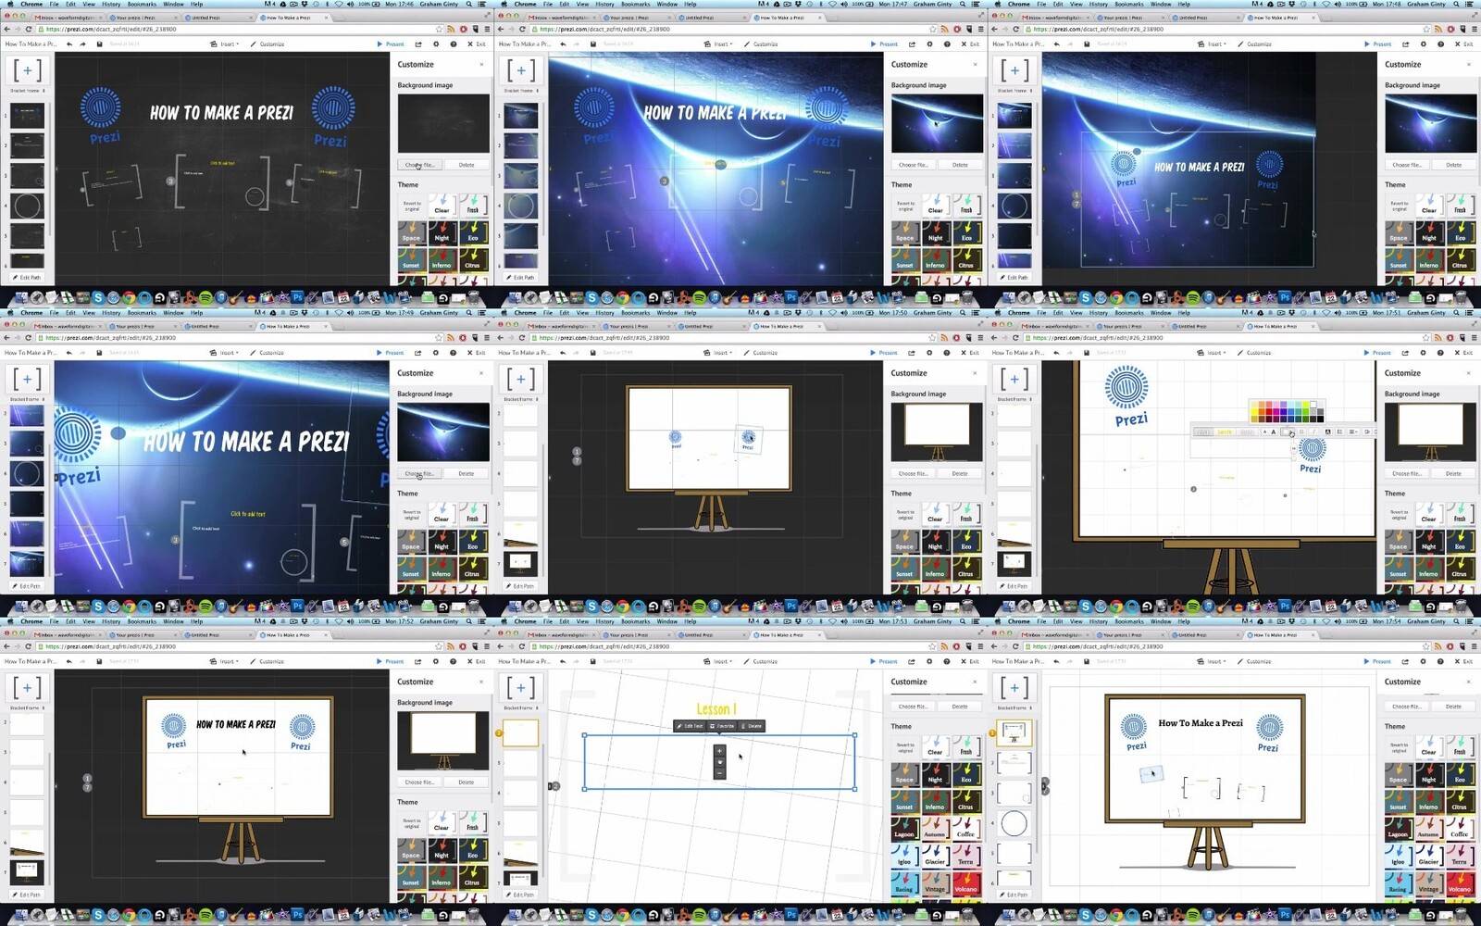
Task: Apply the Night theme in the 17:47 screenshot
Action: pyautogui.click(x=936, y=232)
